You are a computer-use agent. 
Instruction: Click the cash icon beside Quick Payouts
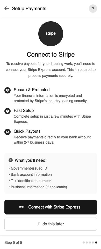pos(8,132)
